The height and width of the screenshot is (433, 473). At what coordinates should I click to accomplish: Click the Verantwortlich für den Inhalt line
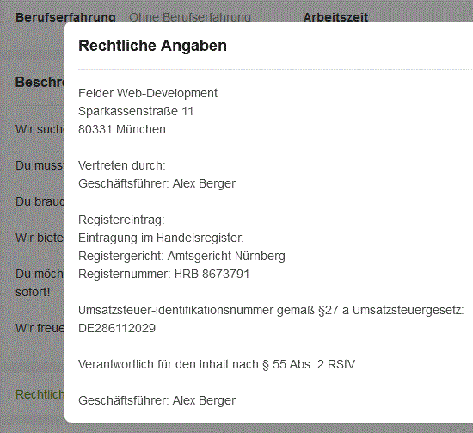click(x=218, y=364)
